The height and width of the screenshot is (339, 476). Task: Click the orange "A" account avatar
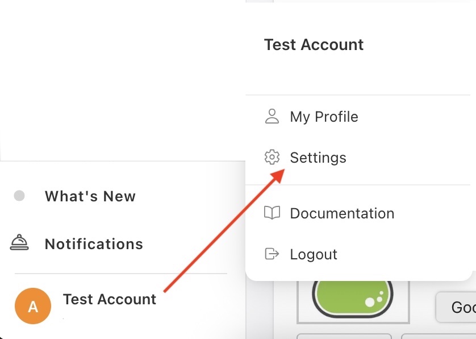pyautogui.click(x=33, y=306)
